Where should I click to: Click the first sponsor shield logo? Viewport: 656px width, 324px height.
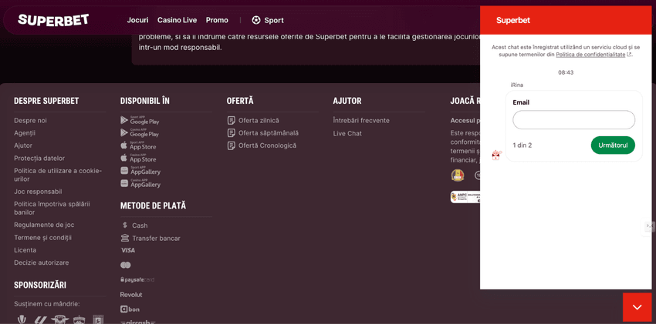pos(22,319)
